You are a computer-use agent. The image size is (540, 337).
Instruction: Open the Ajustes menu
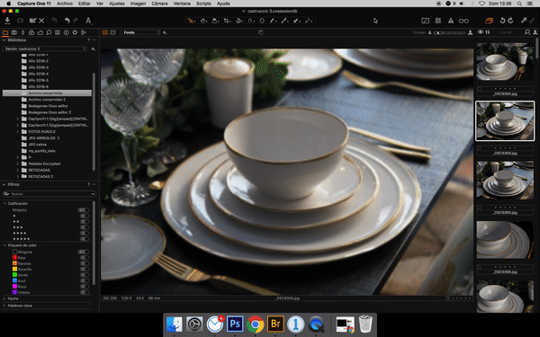pyautogui.click(x=117, y=4)
